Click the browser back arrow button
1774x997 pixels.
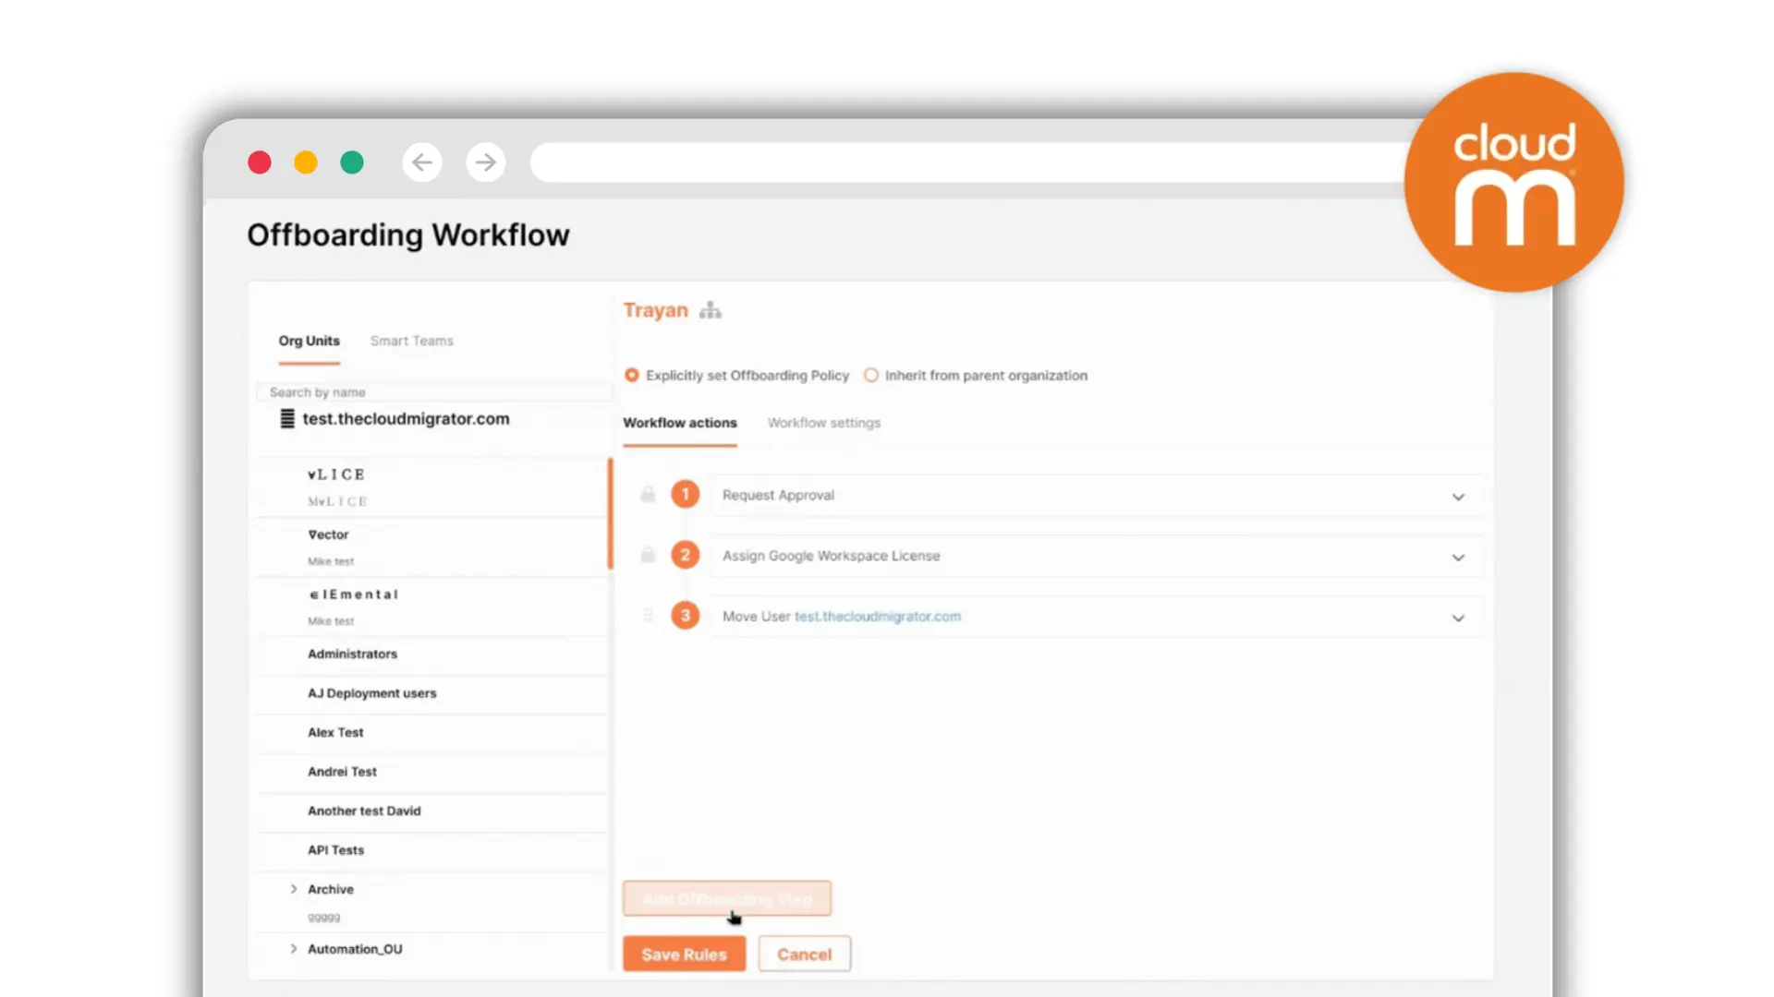pos(422,162)
